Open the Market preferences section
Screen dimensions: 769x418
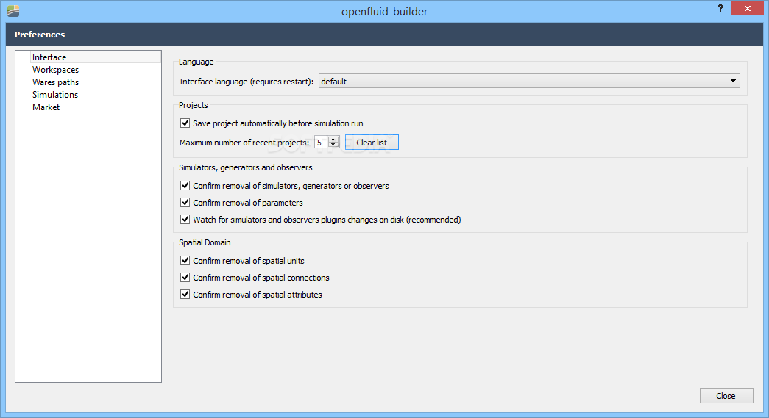click(x=46, y=107)
